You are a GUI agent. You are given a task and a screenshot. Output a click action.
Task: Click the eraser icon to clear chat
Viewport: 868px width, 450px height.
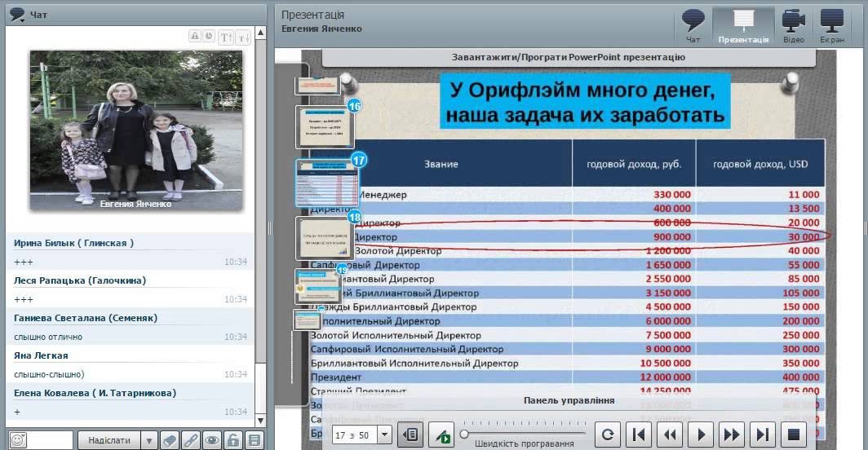(x=170, y=440)
